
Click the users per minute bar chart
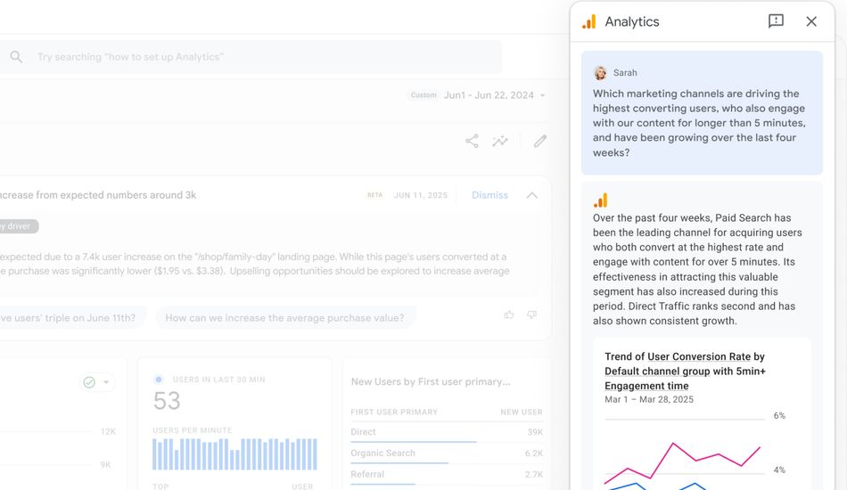[235, 453]
